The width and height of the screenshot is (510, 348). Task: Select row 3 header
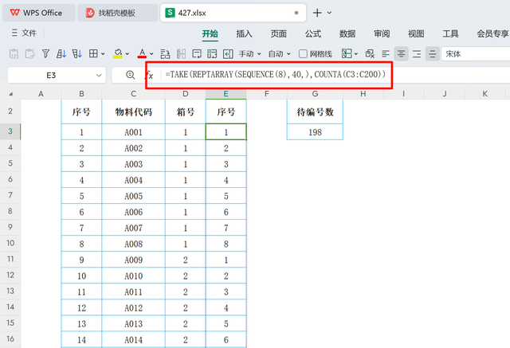click(x=10, y=131)
